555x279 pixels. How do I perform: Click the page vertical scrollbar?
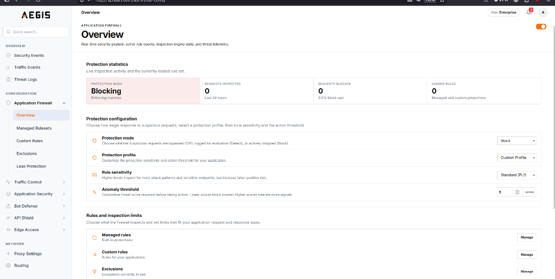pyautogui.click(x=553, y=118)
